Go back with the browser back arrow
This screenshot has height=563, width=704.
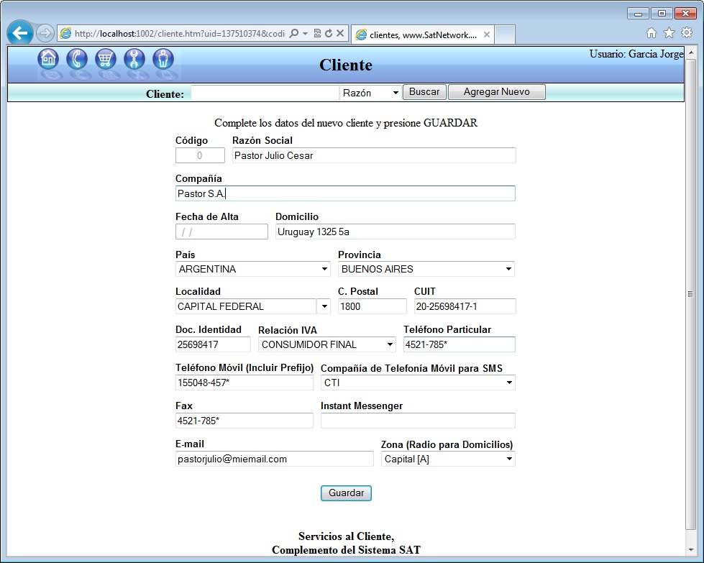point(19,33)
